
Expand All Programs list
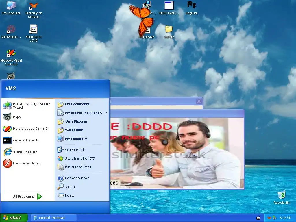tap(27, 197)
